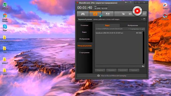This screenshot has height=96, width=171.
Task: Open the Изображения section in sidebar
Action: point(84,39)
